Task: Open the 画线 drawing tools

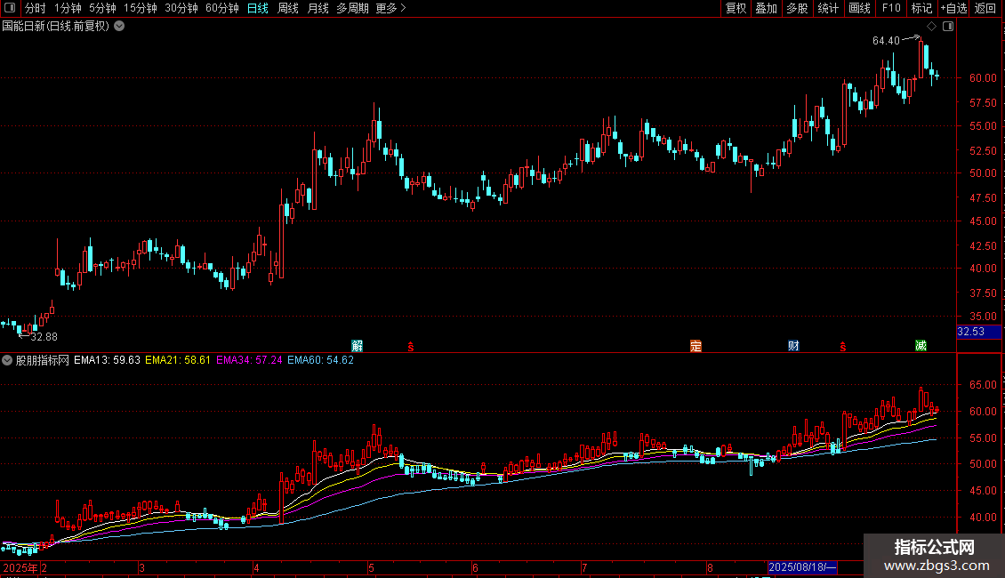Action: click(859, 8)
